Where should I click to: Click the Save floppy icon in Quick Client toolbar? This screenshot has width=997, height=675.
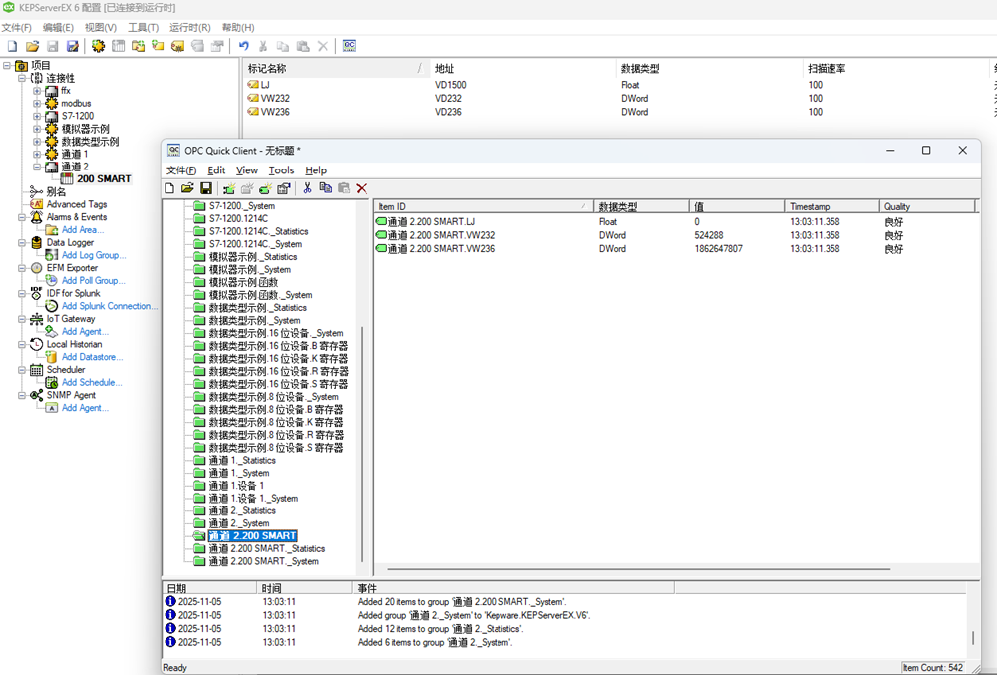pos(206,188)
